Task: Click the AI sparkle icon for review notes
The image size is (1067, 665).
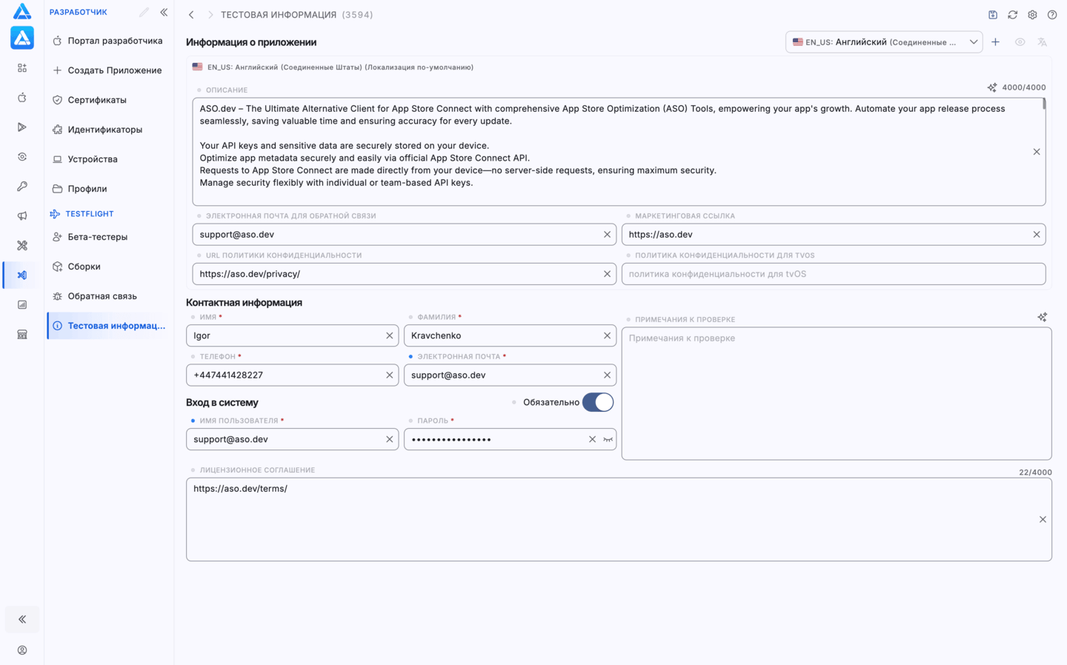Action: click(1043, 317)
